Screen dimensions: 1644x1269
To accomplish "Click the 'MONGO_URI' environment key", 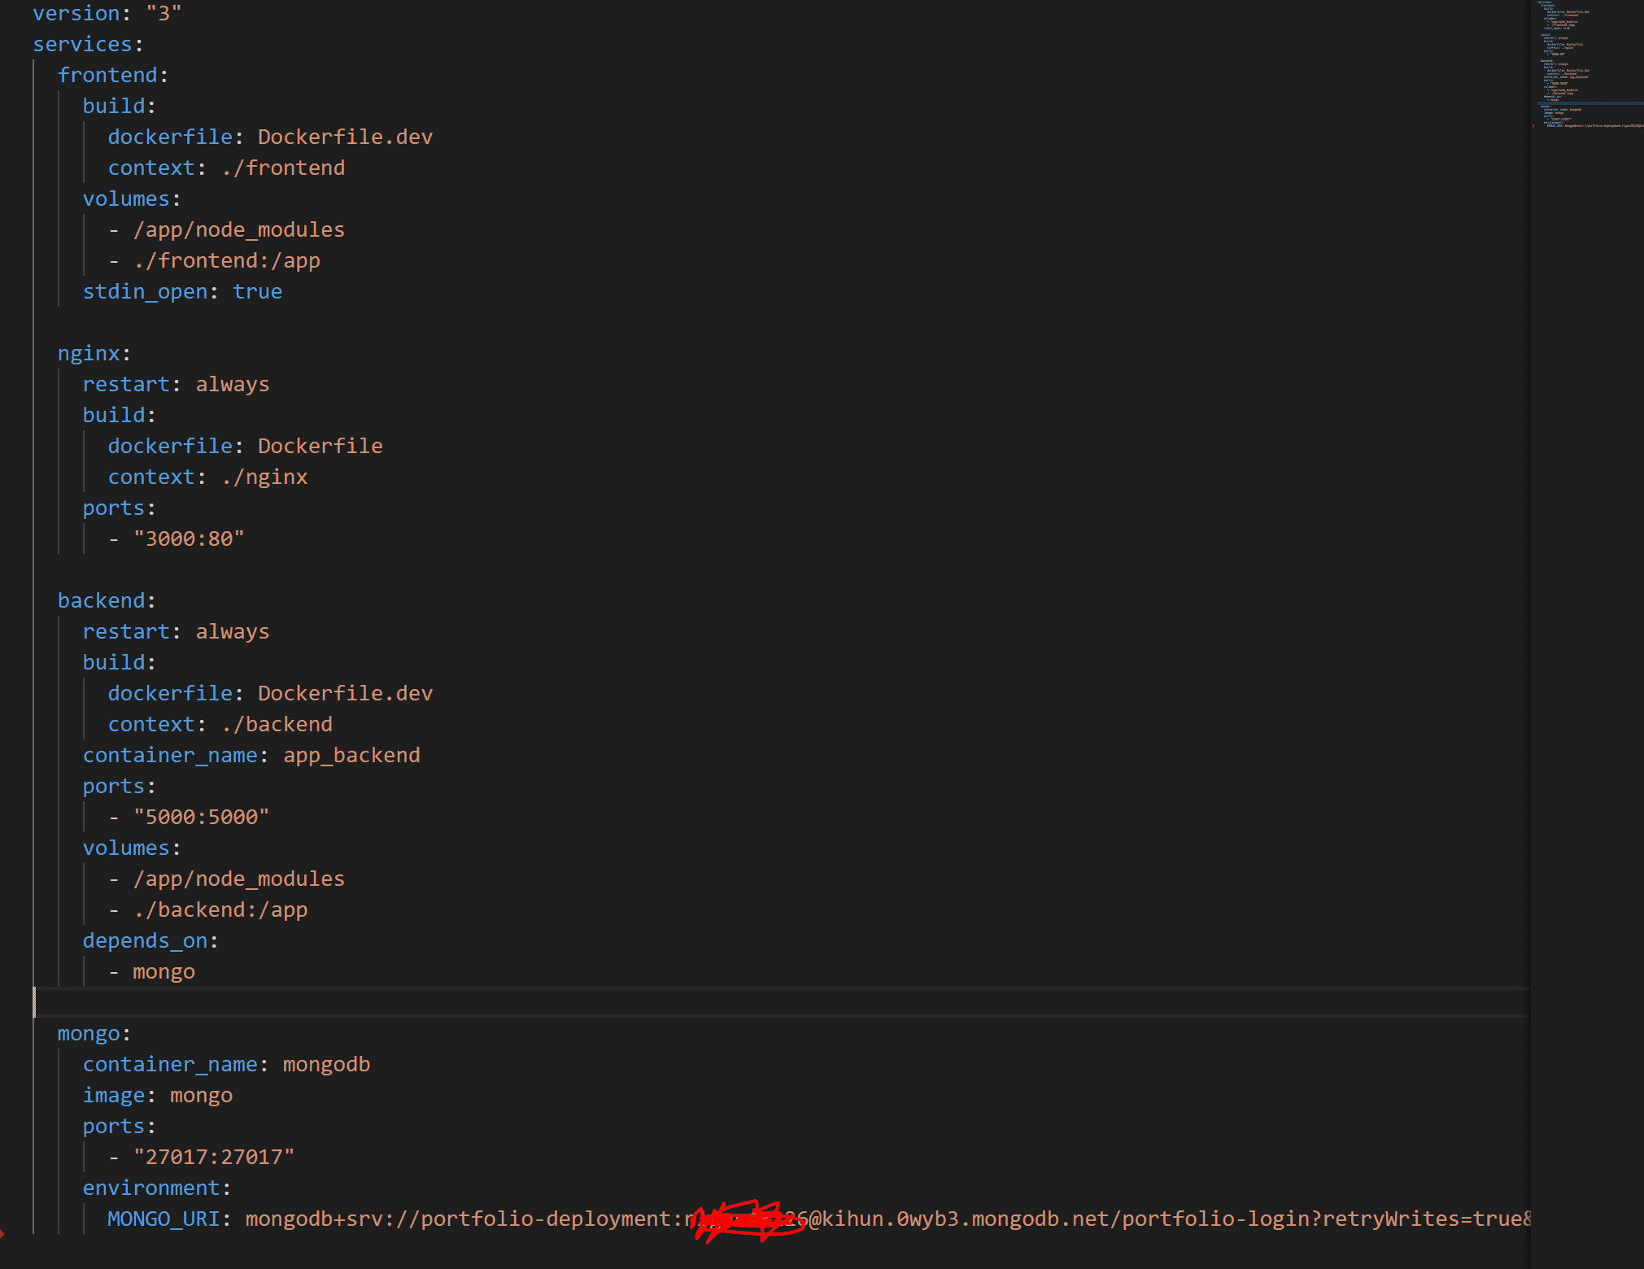I will click(164, 1219).
